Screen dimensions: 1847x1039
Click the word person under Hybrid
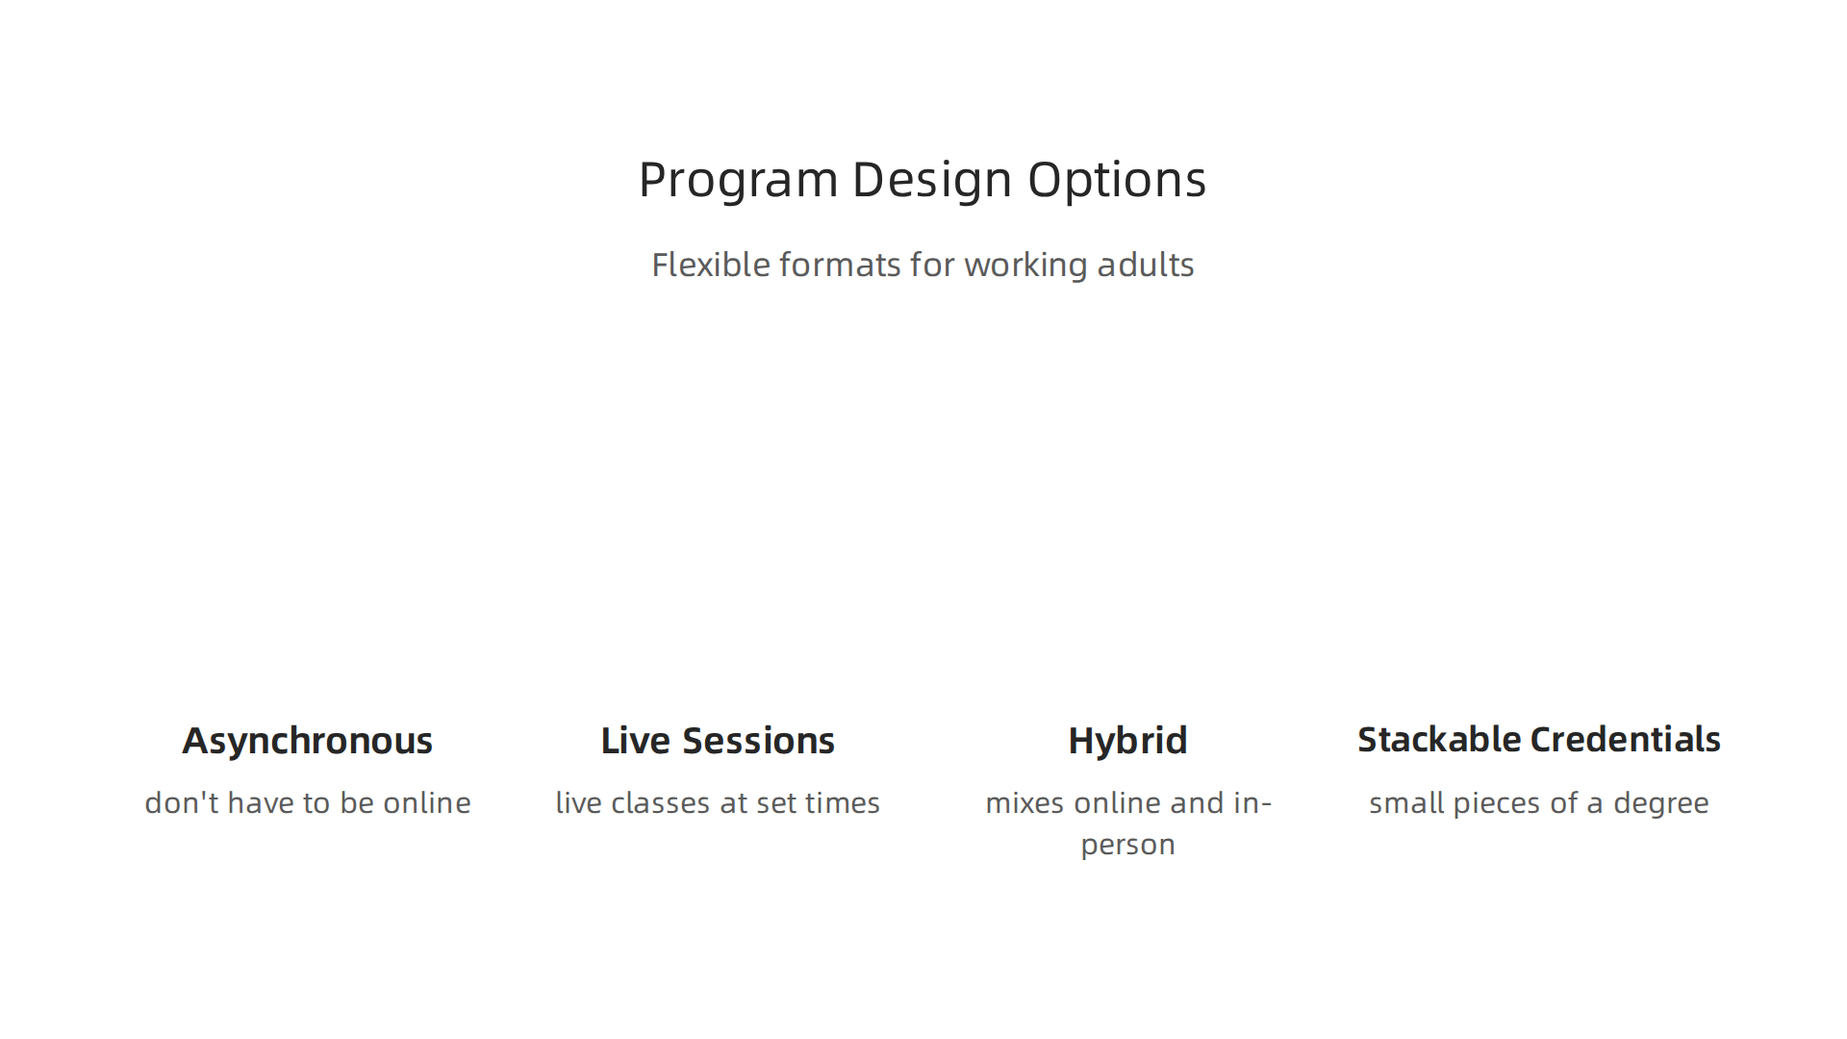(1128, 846)
